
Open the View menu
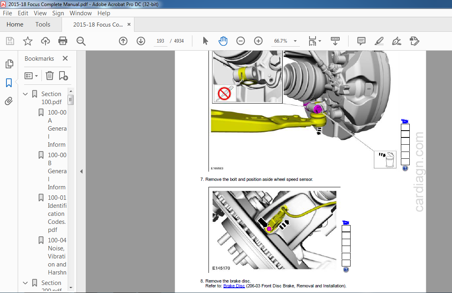coord(40,13)
